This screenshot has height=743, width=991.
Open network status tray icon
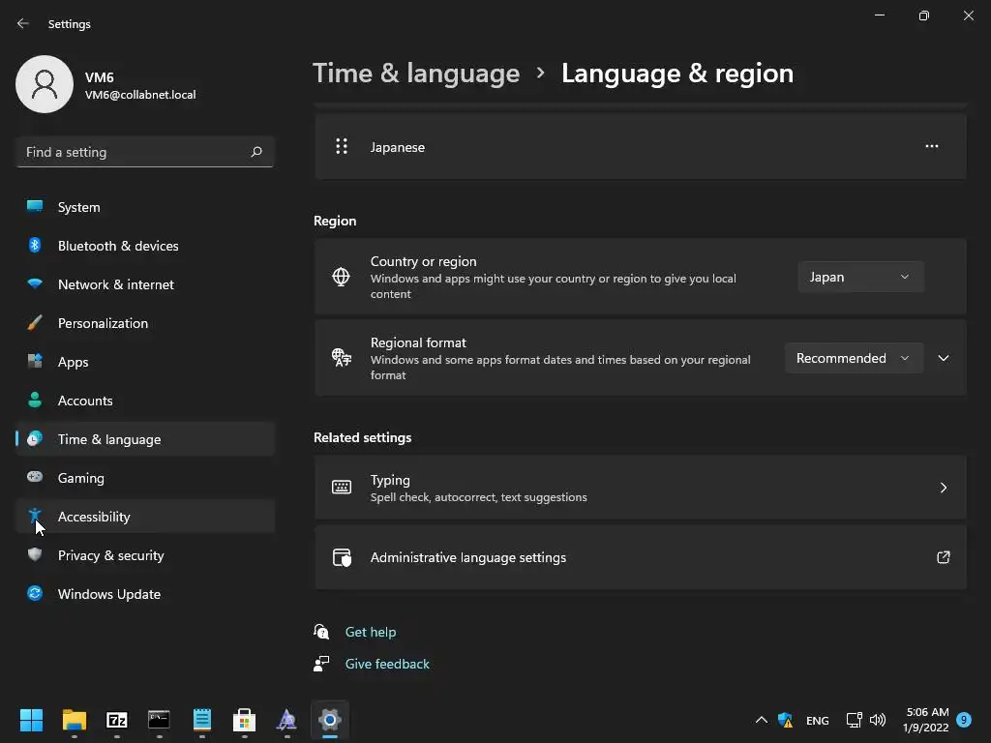[x=854, y=720]
